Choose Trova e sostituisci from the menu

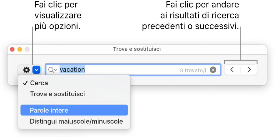[57, 94]
